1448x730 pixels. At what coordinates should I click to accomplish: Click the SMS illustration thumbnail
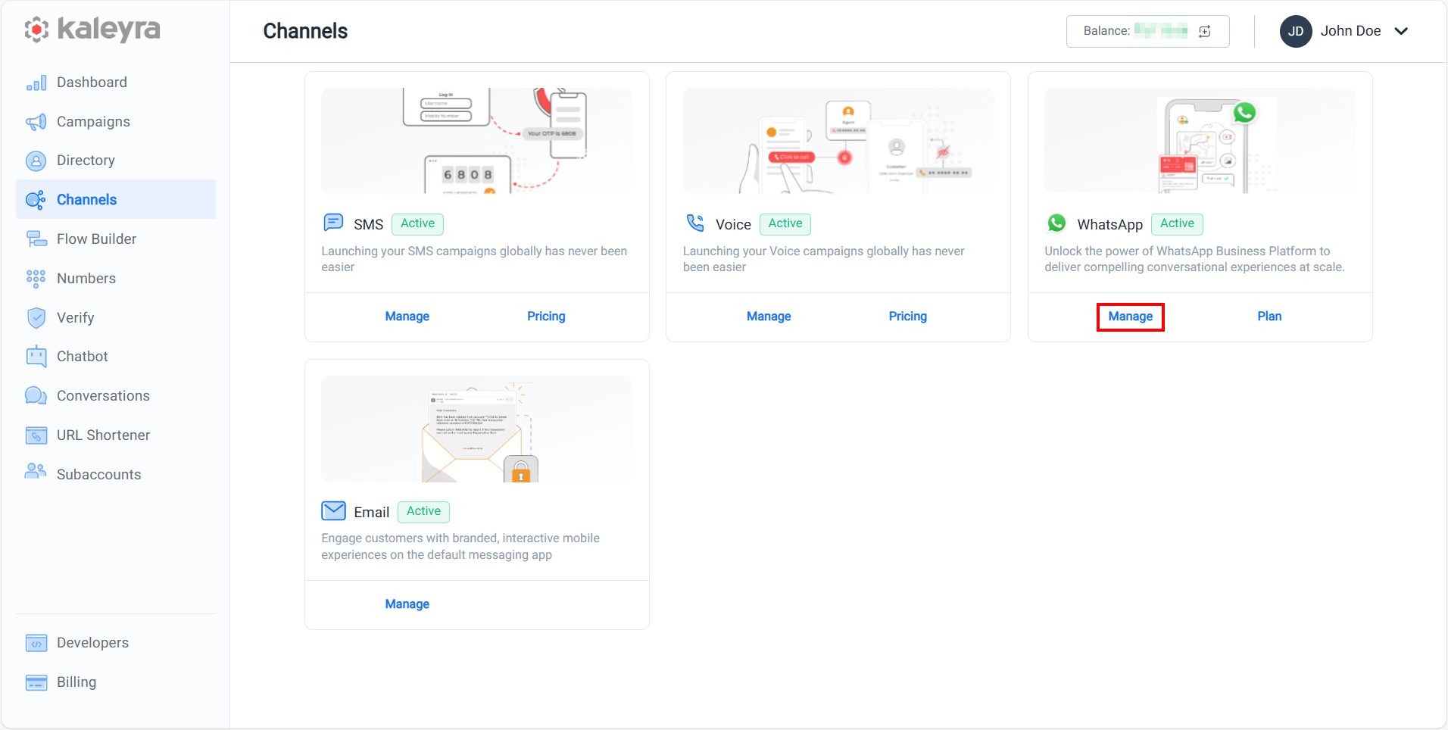[x=476, y=141]
